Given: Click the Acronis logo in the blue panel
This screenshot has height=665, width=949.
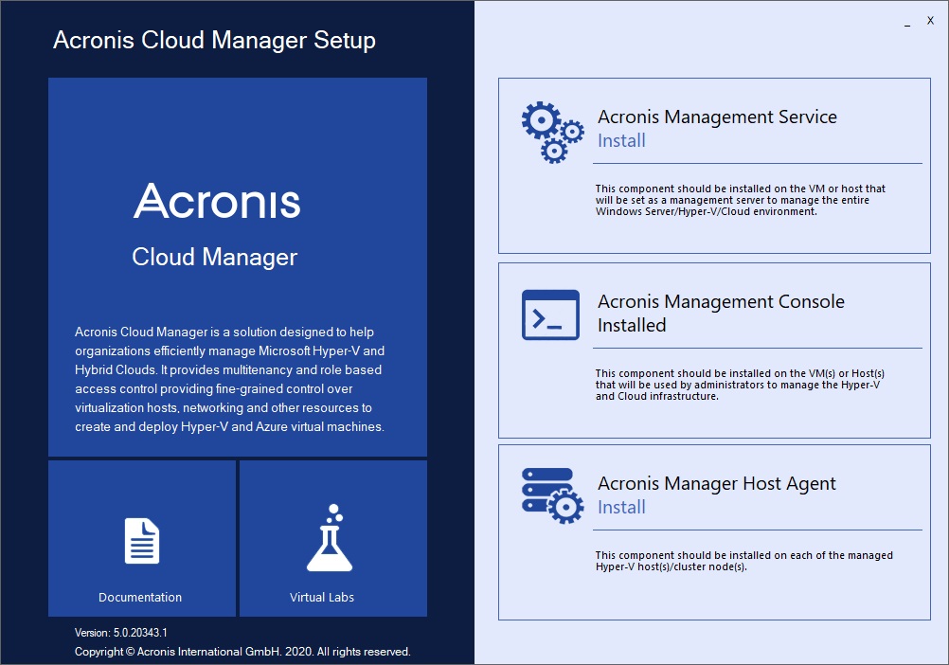Looking at the screenshot, I should click(x=217, y=201).
